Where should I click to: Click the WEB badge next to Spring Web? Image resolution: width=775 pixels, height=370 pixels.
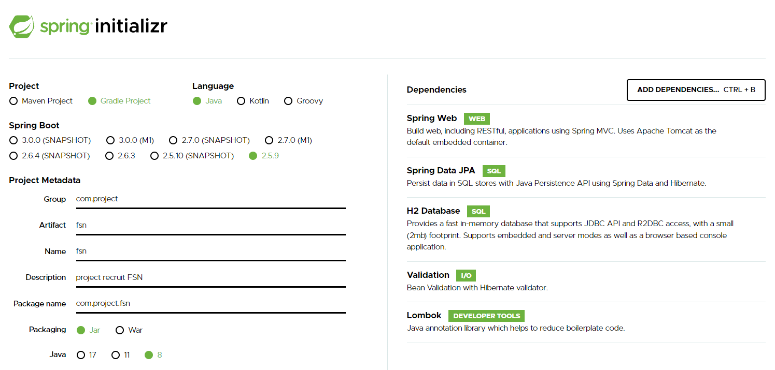(x=476, y=119)
